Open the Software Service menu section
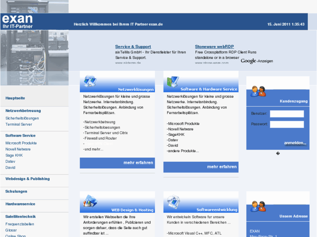 [x=20, y=136]
